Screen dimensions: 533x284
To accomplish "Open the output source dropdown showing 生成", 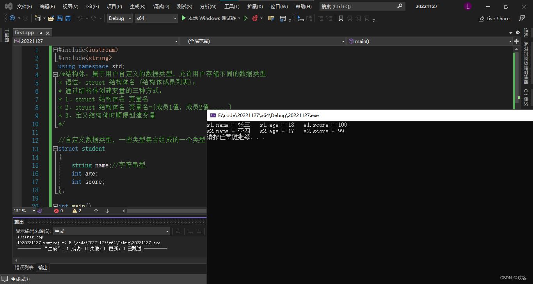I will click(112, 231).
